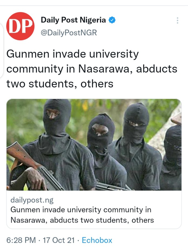Open the Echobox source link

[x=97, y=240]
